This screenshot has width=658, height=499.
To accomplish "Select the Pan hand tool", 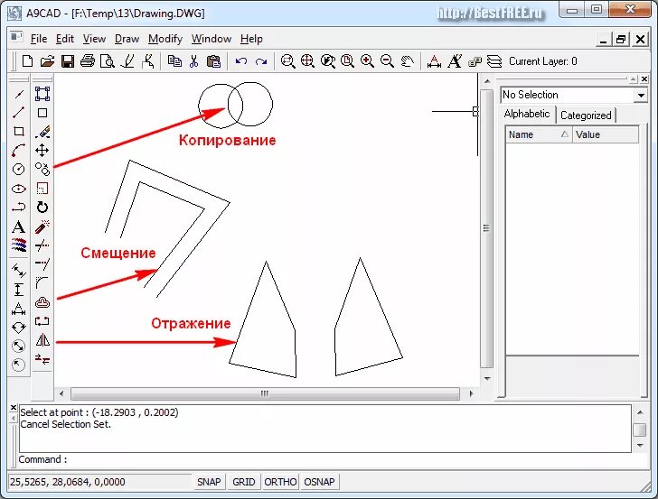I will click(x=407, y=61).
